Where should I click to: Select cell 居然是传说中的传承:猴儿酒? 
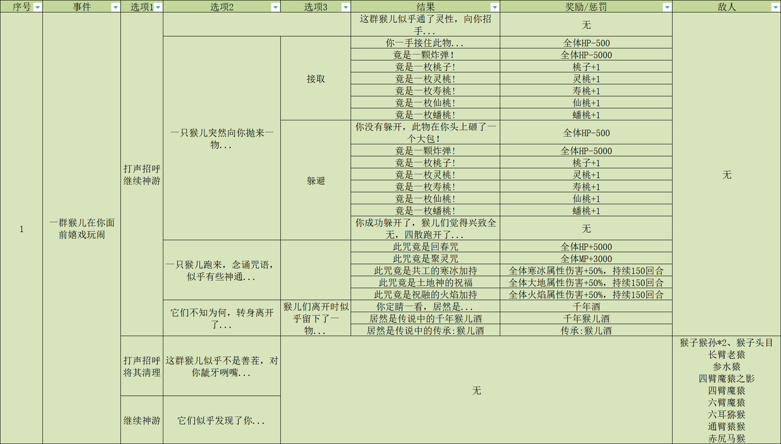click(x=426, y=330)
